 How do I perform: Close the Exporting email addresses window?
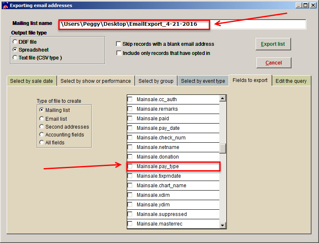click(x=313, y=5)
